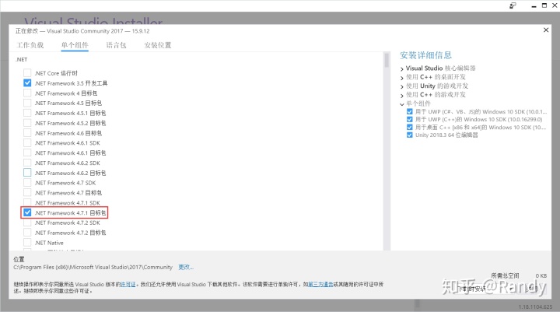The height and width of the screenshot is (312, 560).
Task: Expand 使用 C++ 的游戏开发 details
Action: pyautogui.click(x=402, y=95)
